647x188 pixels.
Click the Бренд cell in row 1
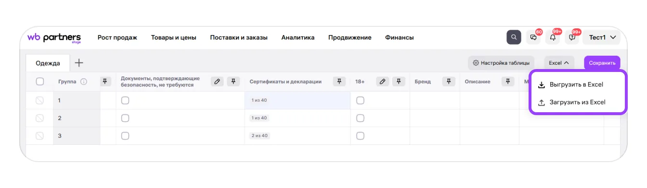coord(435,100)
